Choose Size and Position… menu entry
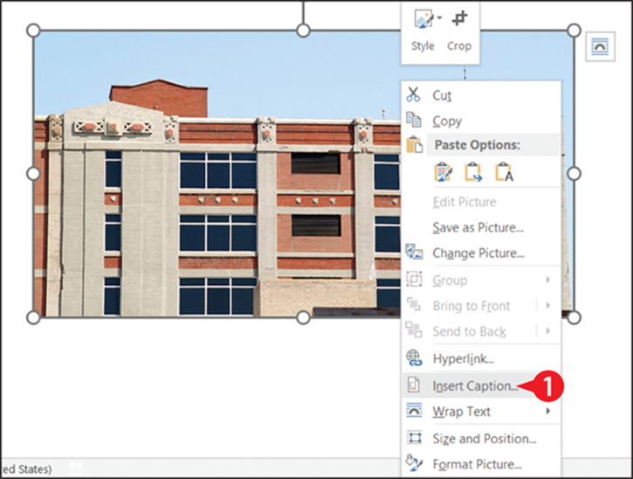The height and width of the screenshot is (479, 633). 481,439
